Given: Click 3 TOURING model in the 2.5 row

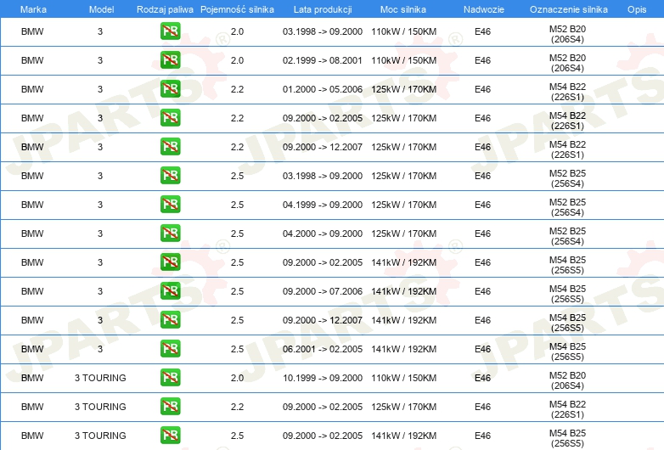Looking at the screenshot, I should click(x=100, y=436).
